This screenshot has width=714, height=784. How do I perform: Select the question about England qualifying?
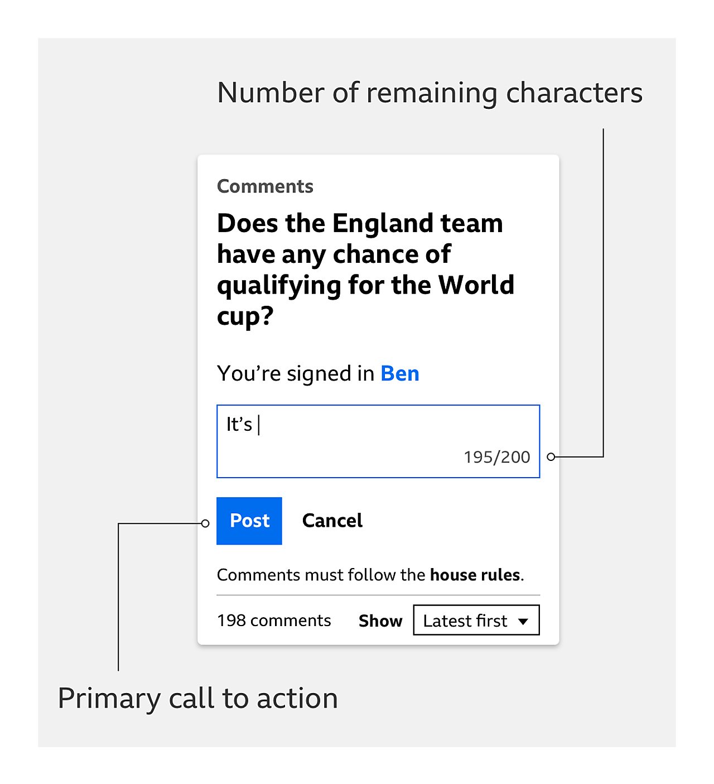(365, 270)
